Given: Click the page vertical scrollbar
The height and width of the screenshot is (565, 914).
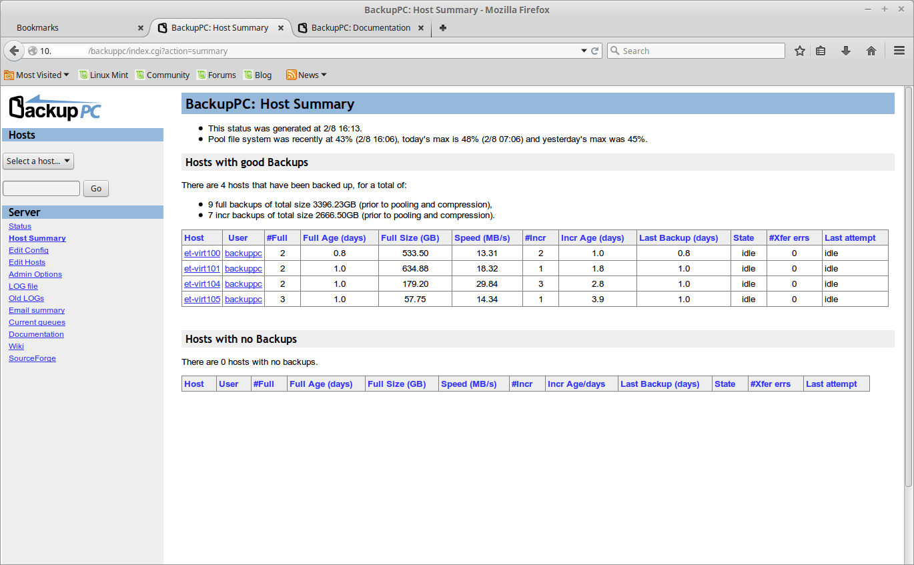Looking at the screenshot, I should (x=909, y=287).
